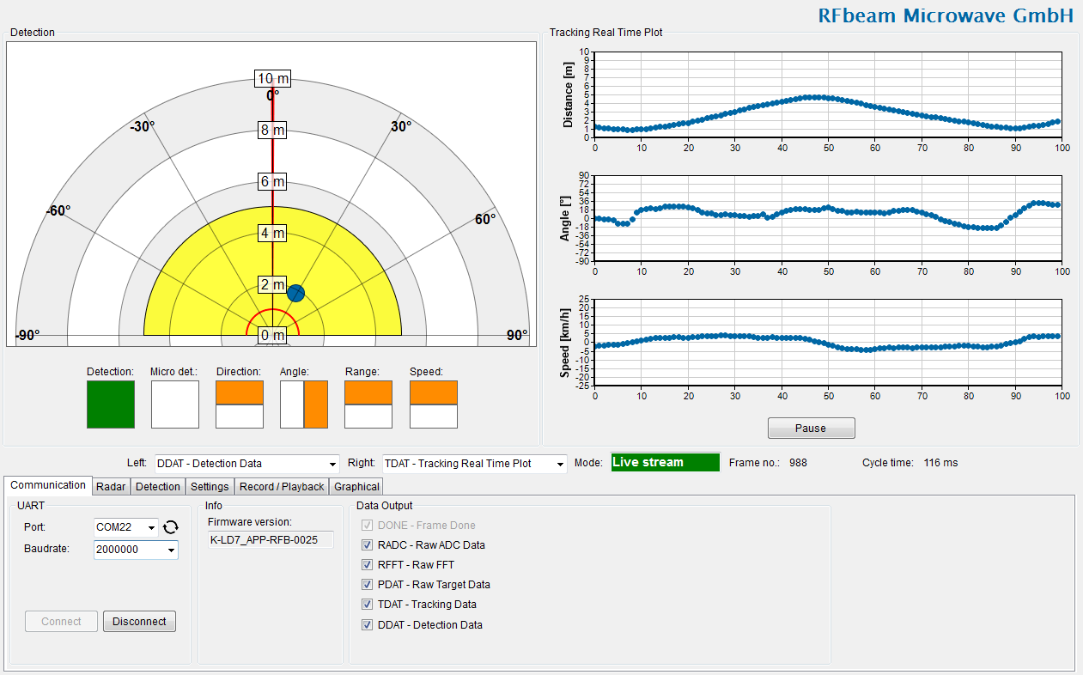Viewport: 1083px width, 675px height.
Task: Click the 10 m range label
Action: tap(273, 79)
